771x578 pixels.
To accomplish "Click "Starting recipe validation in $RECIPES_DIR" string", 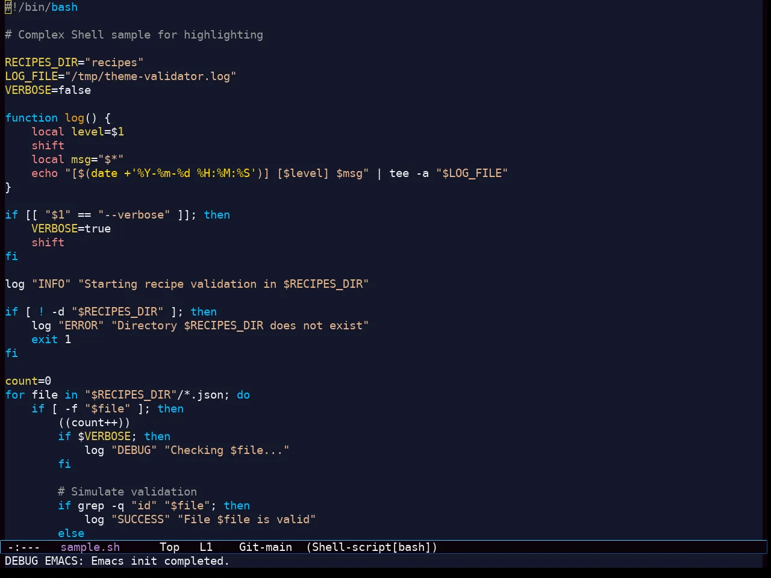I will click(x=223, y=284).
